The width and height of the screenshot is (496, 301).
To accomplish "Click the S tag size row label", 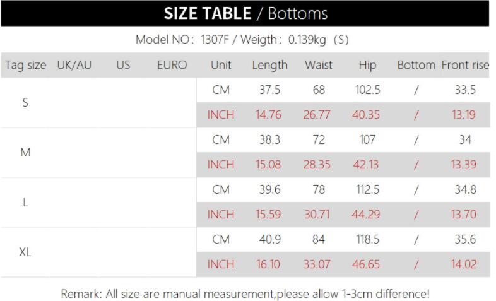I will coord(25,102).
